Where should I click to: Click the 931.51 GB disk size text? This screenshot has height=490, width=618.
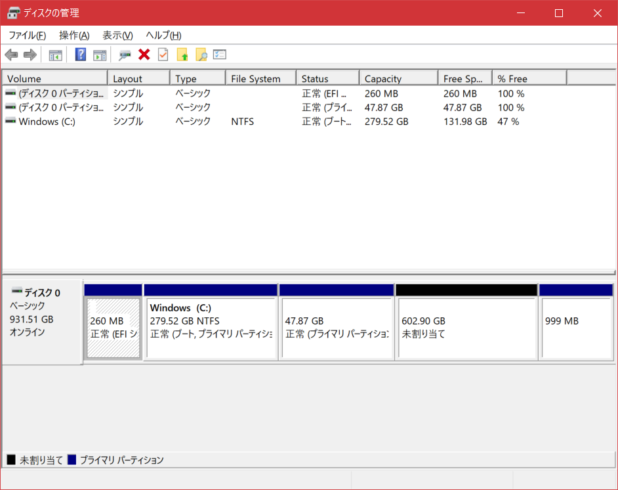[31, 319]
